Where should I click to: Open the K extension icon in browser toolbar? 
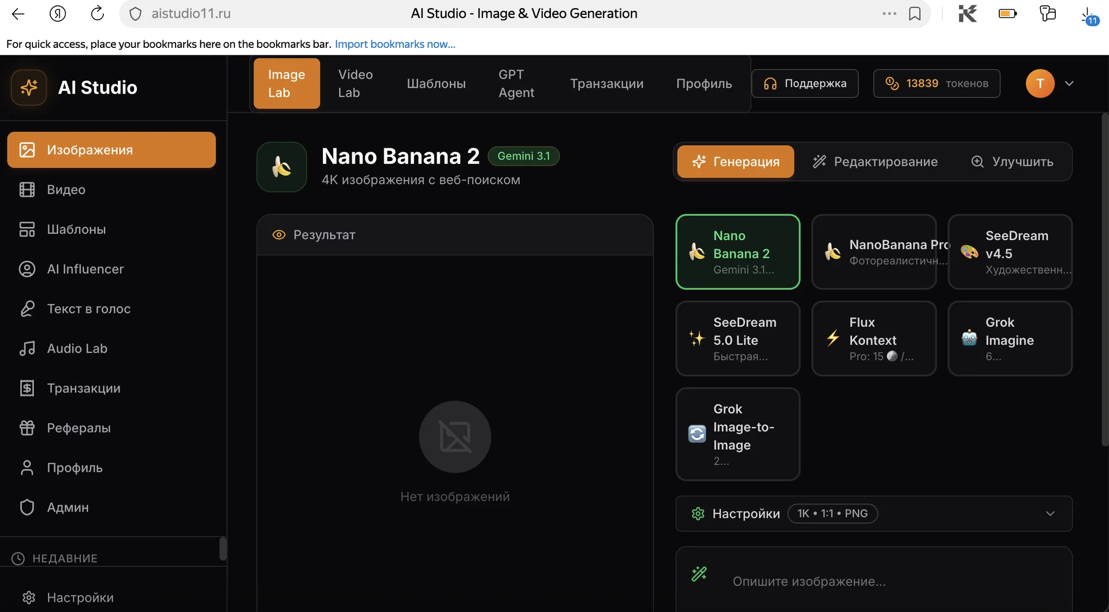click(x=967, y=13)
